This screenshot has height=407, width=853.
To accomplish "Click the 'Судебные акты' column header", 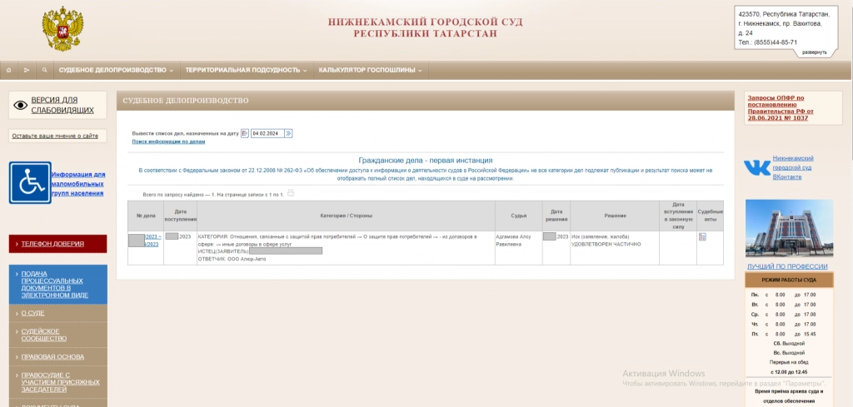I will pos(710,216).
